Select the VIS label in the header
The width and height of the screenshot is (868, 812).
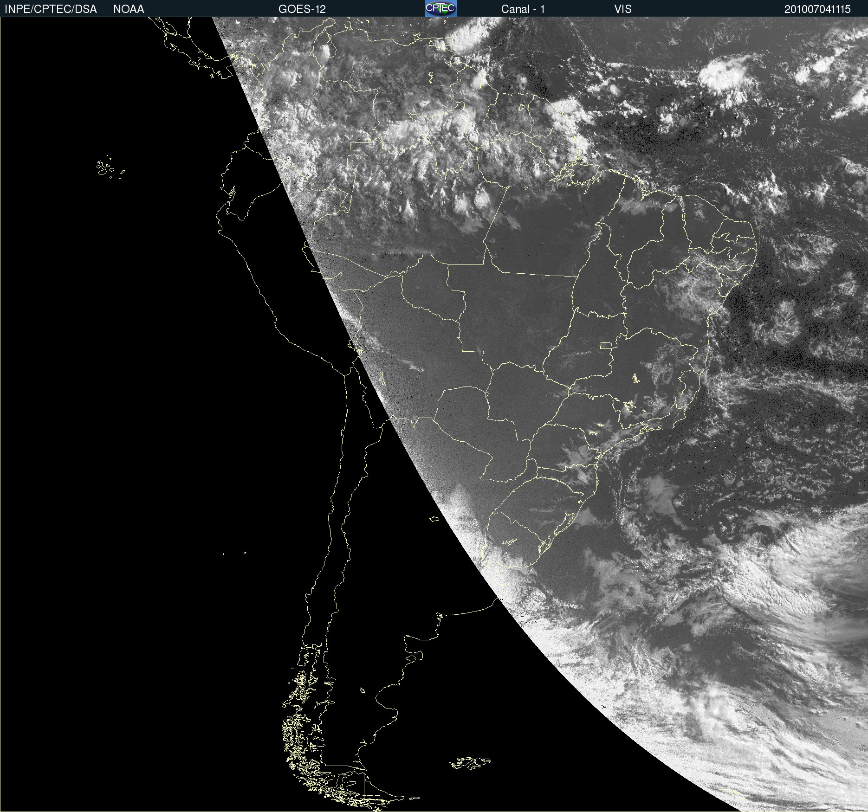(623, 9)
